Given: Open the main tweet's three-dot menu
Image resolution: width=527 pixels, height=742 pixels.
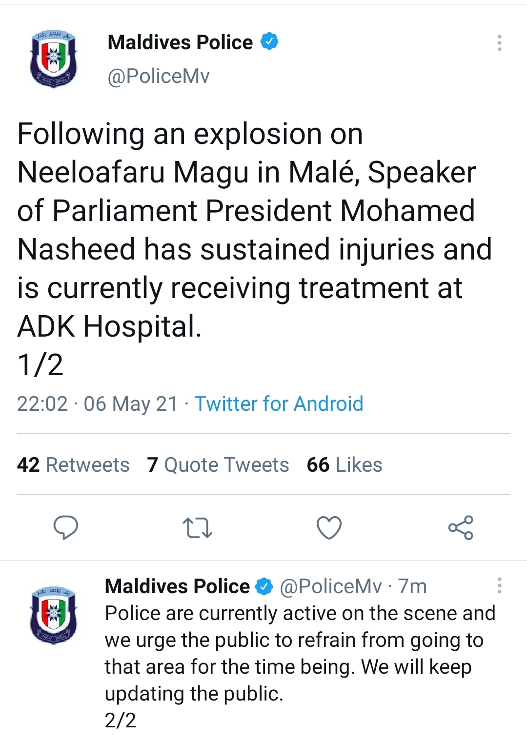Looking at the screenshot, I should pyautogui.click(x=499, y=43).
